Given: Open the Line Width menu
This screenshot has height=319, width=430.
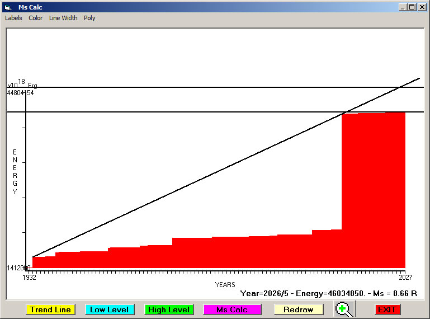Looking at the screenshot, I should click(x=63, y=18).
